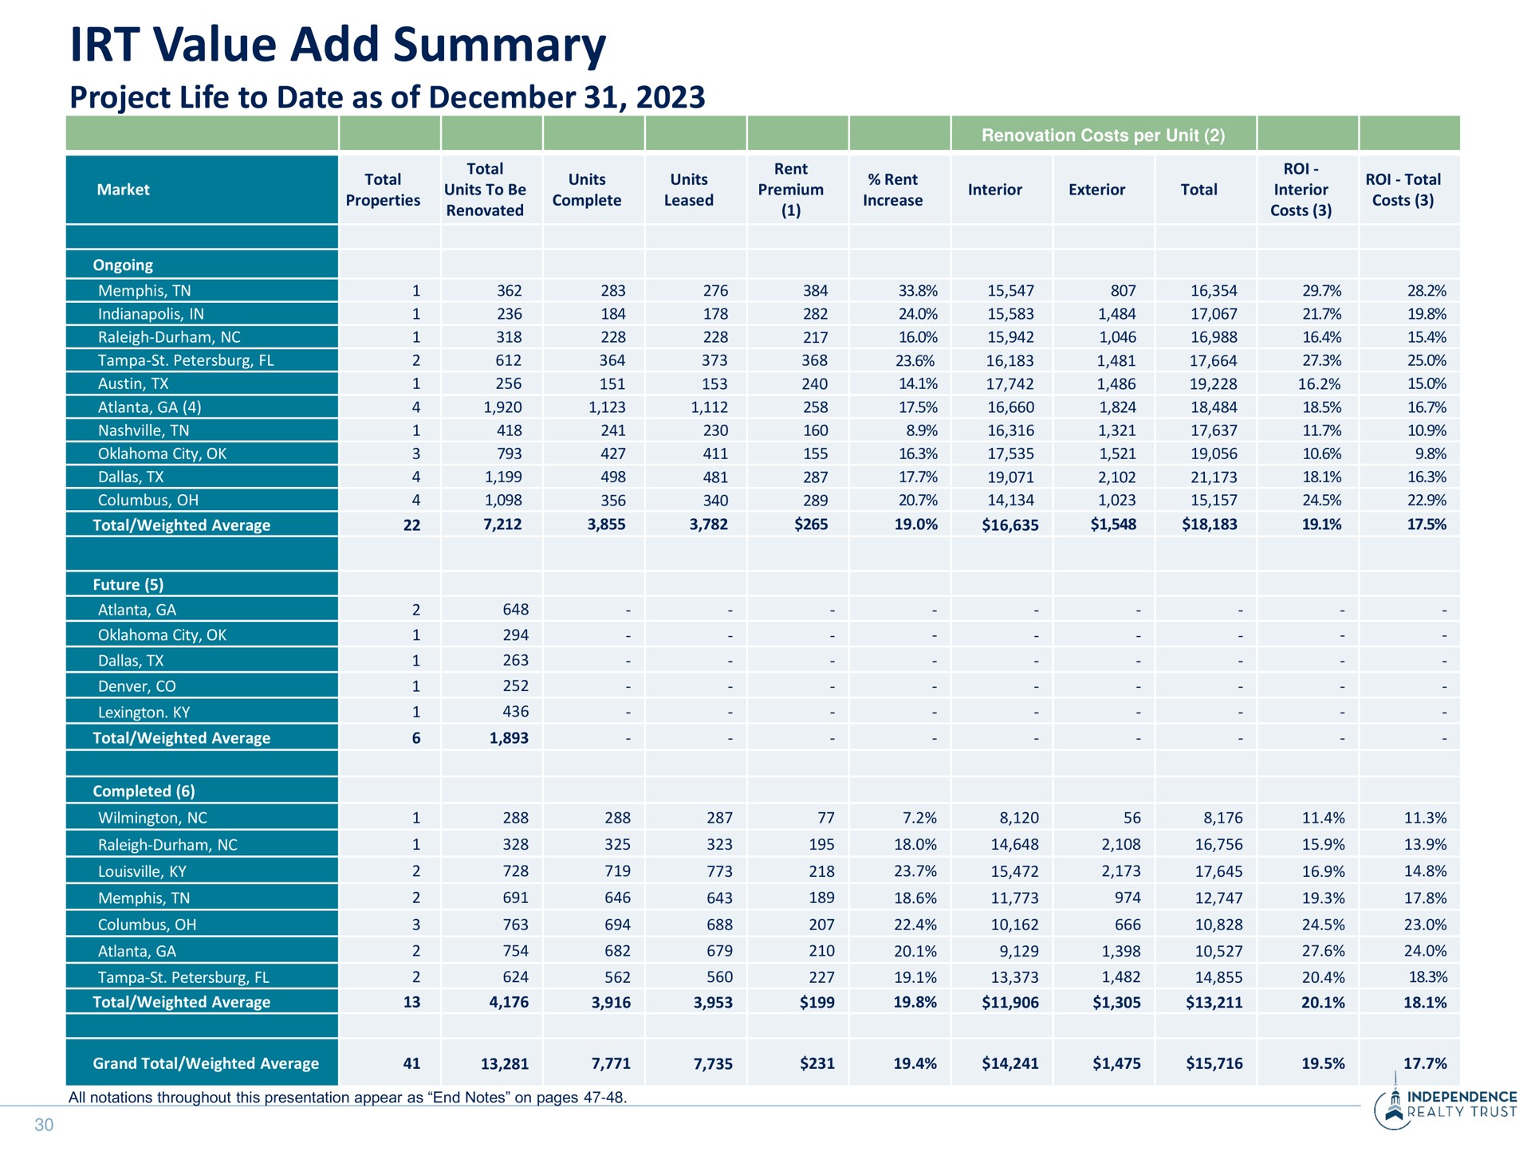Screen dimensions: 1531x1151
Task: Select the 'Austin, TX' row label
Action: [x=133, y=383]
